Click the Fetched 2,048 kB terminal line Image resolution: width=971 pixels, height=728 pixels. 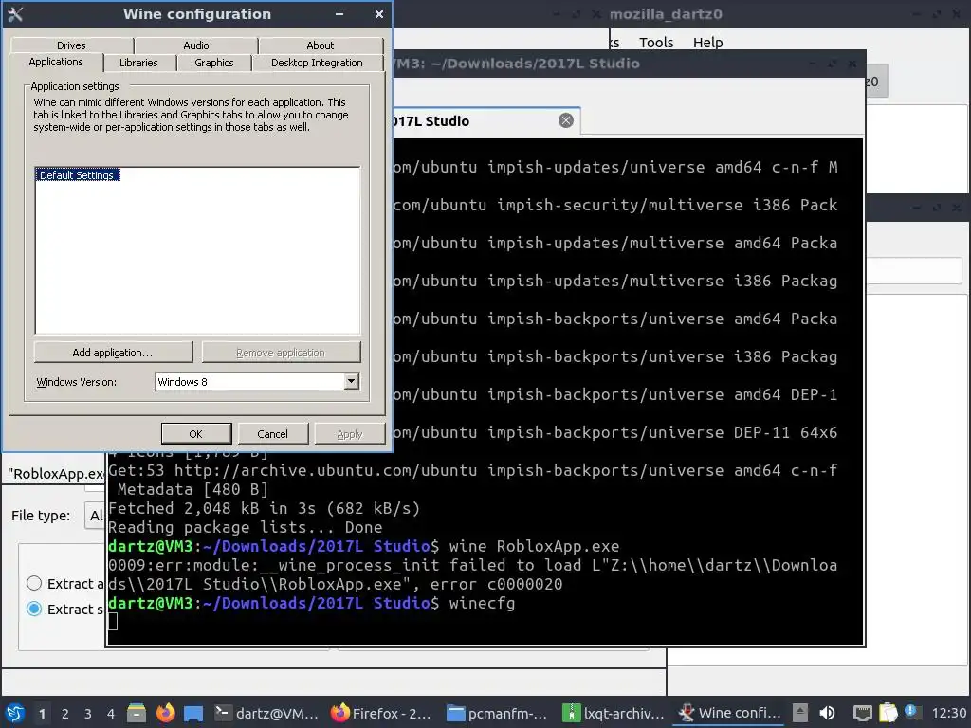tap(264, 508)
